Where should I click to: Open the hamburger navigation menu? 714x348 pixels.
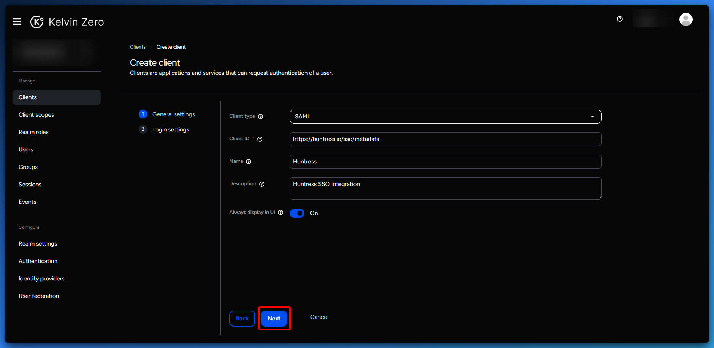coord(17,22)
